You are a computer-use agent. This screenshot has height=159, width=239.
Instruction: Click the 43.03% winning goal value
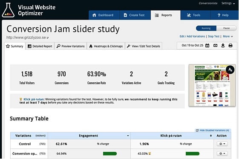(x=143, y=153)
